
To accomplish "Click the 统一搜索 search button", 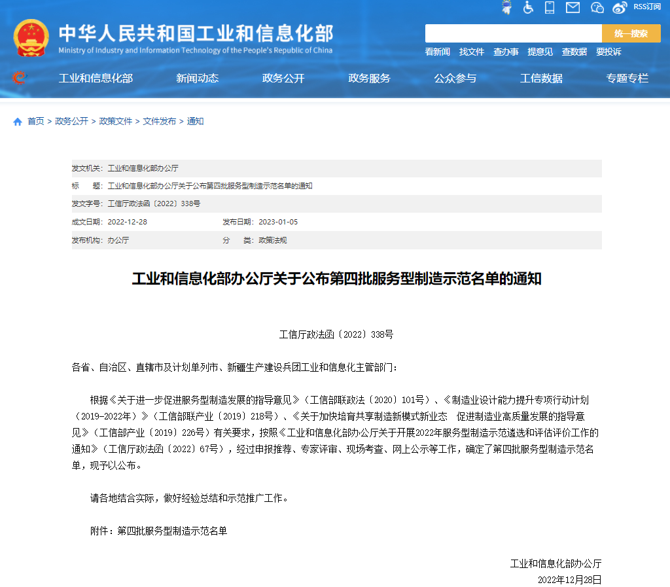I will [631, 33].
